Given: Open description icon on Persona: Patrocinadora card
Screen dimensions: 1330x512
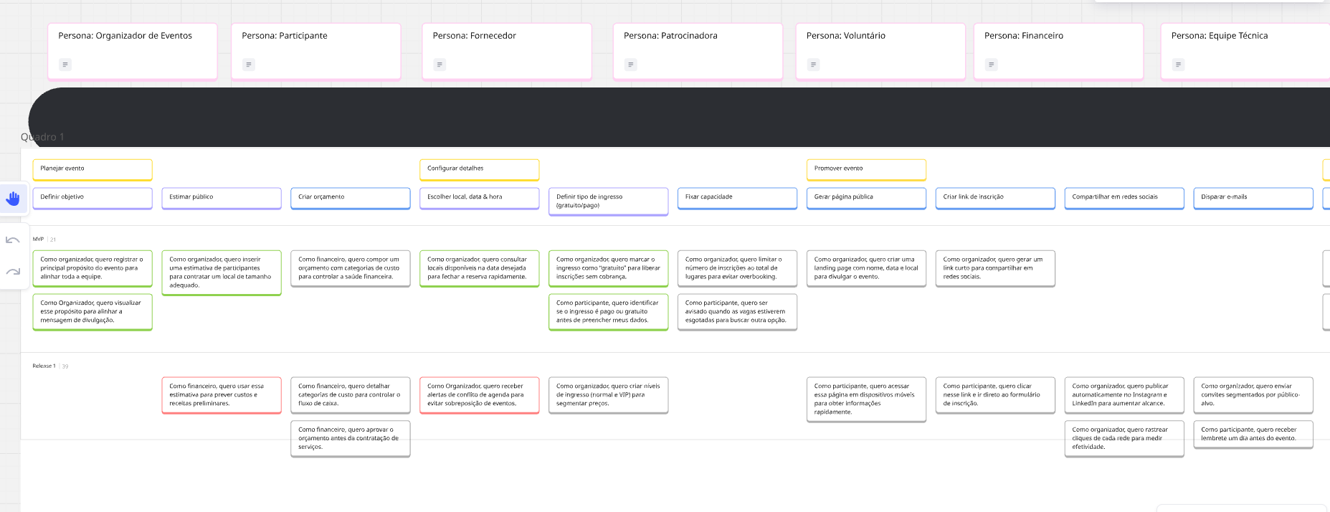Looking at the screenshot, I should tap(630, 65).
